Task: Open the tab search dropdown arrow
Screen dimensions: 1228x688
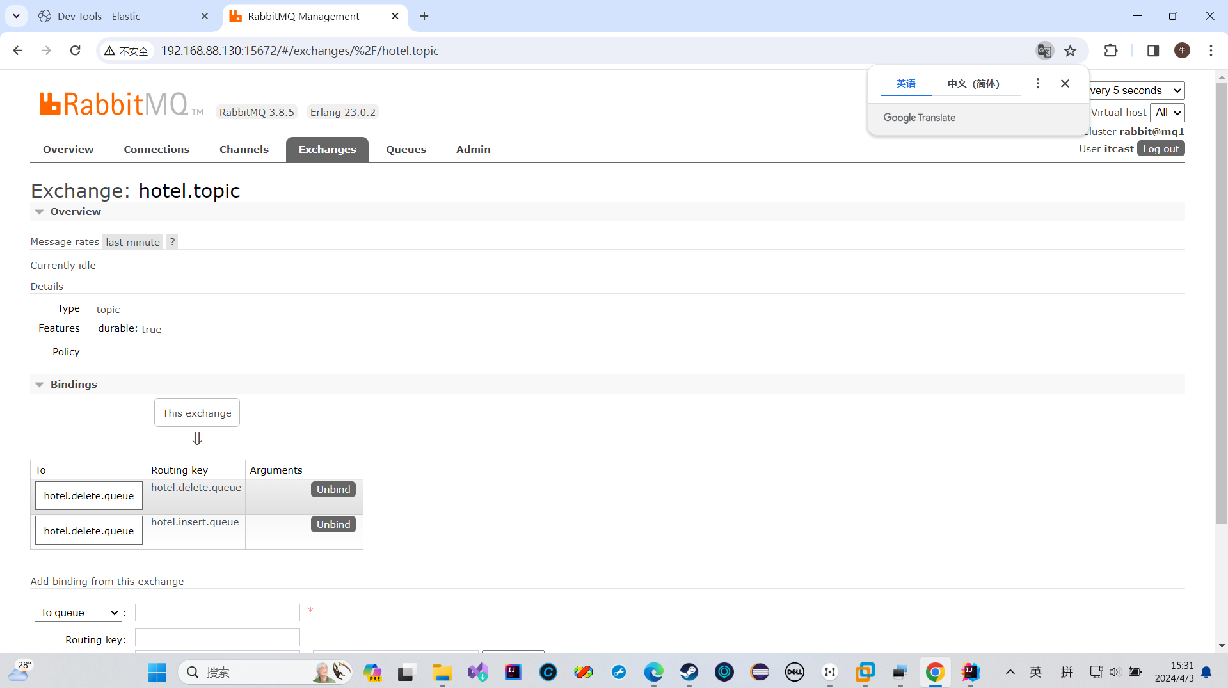Action: click(x=16, y=16)
